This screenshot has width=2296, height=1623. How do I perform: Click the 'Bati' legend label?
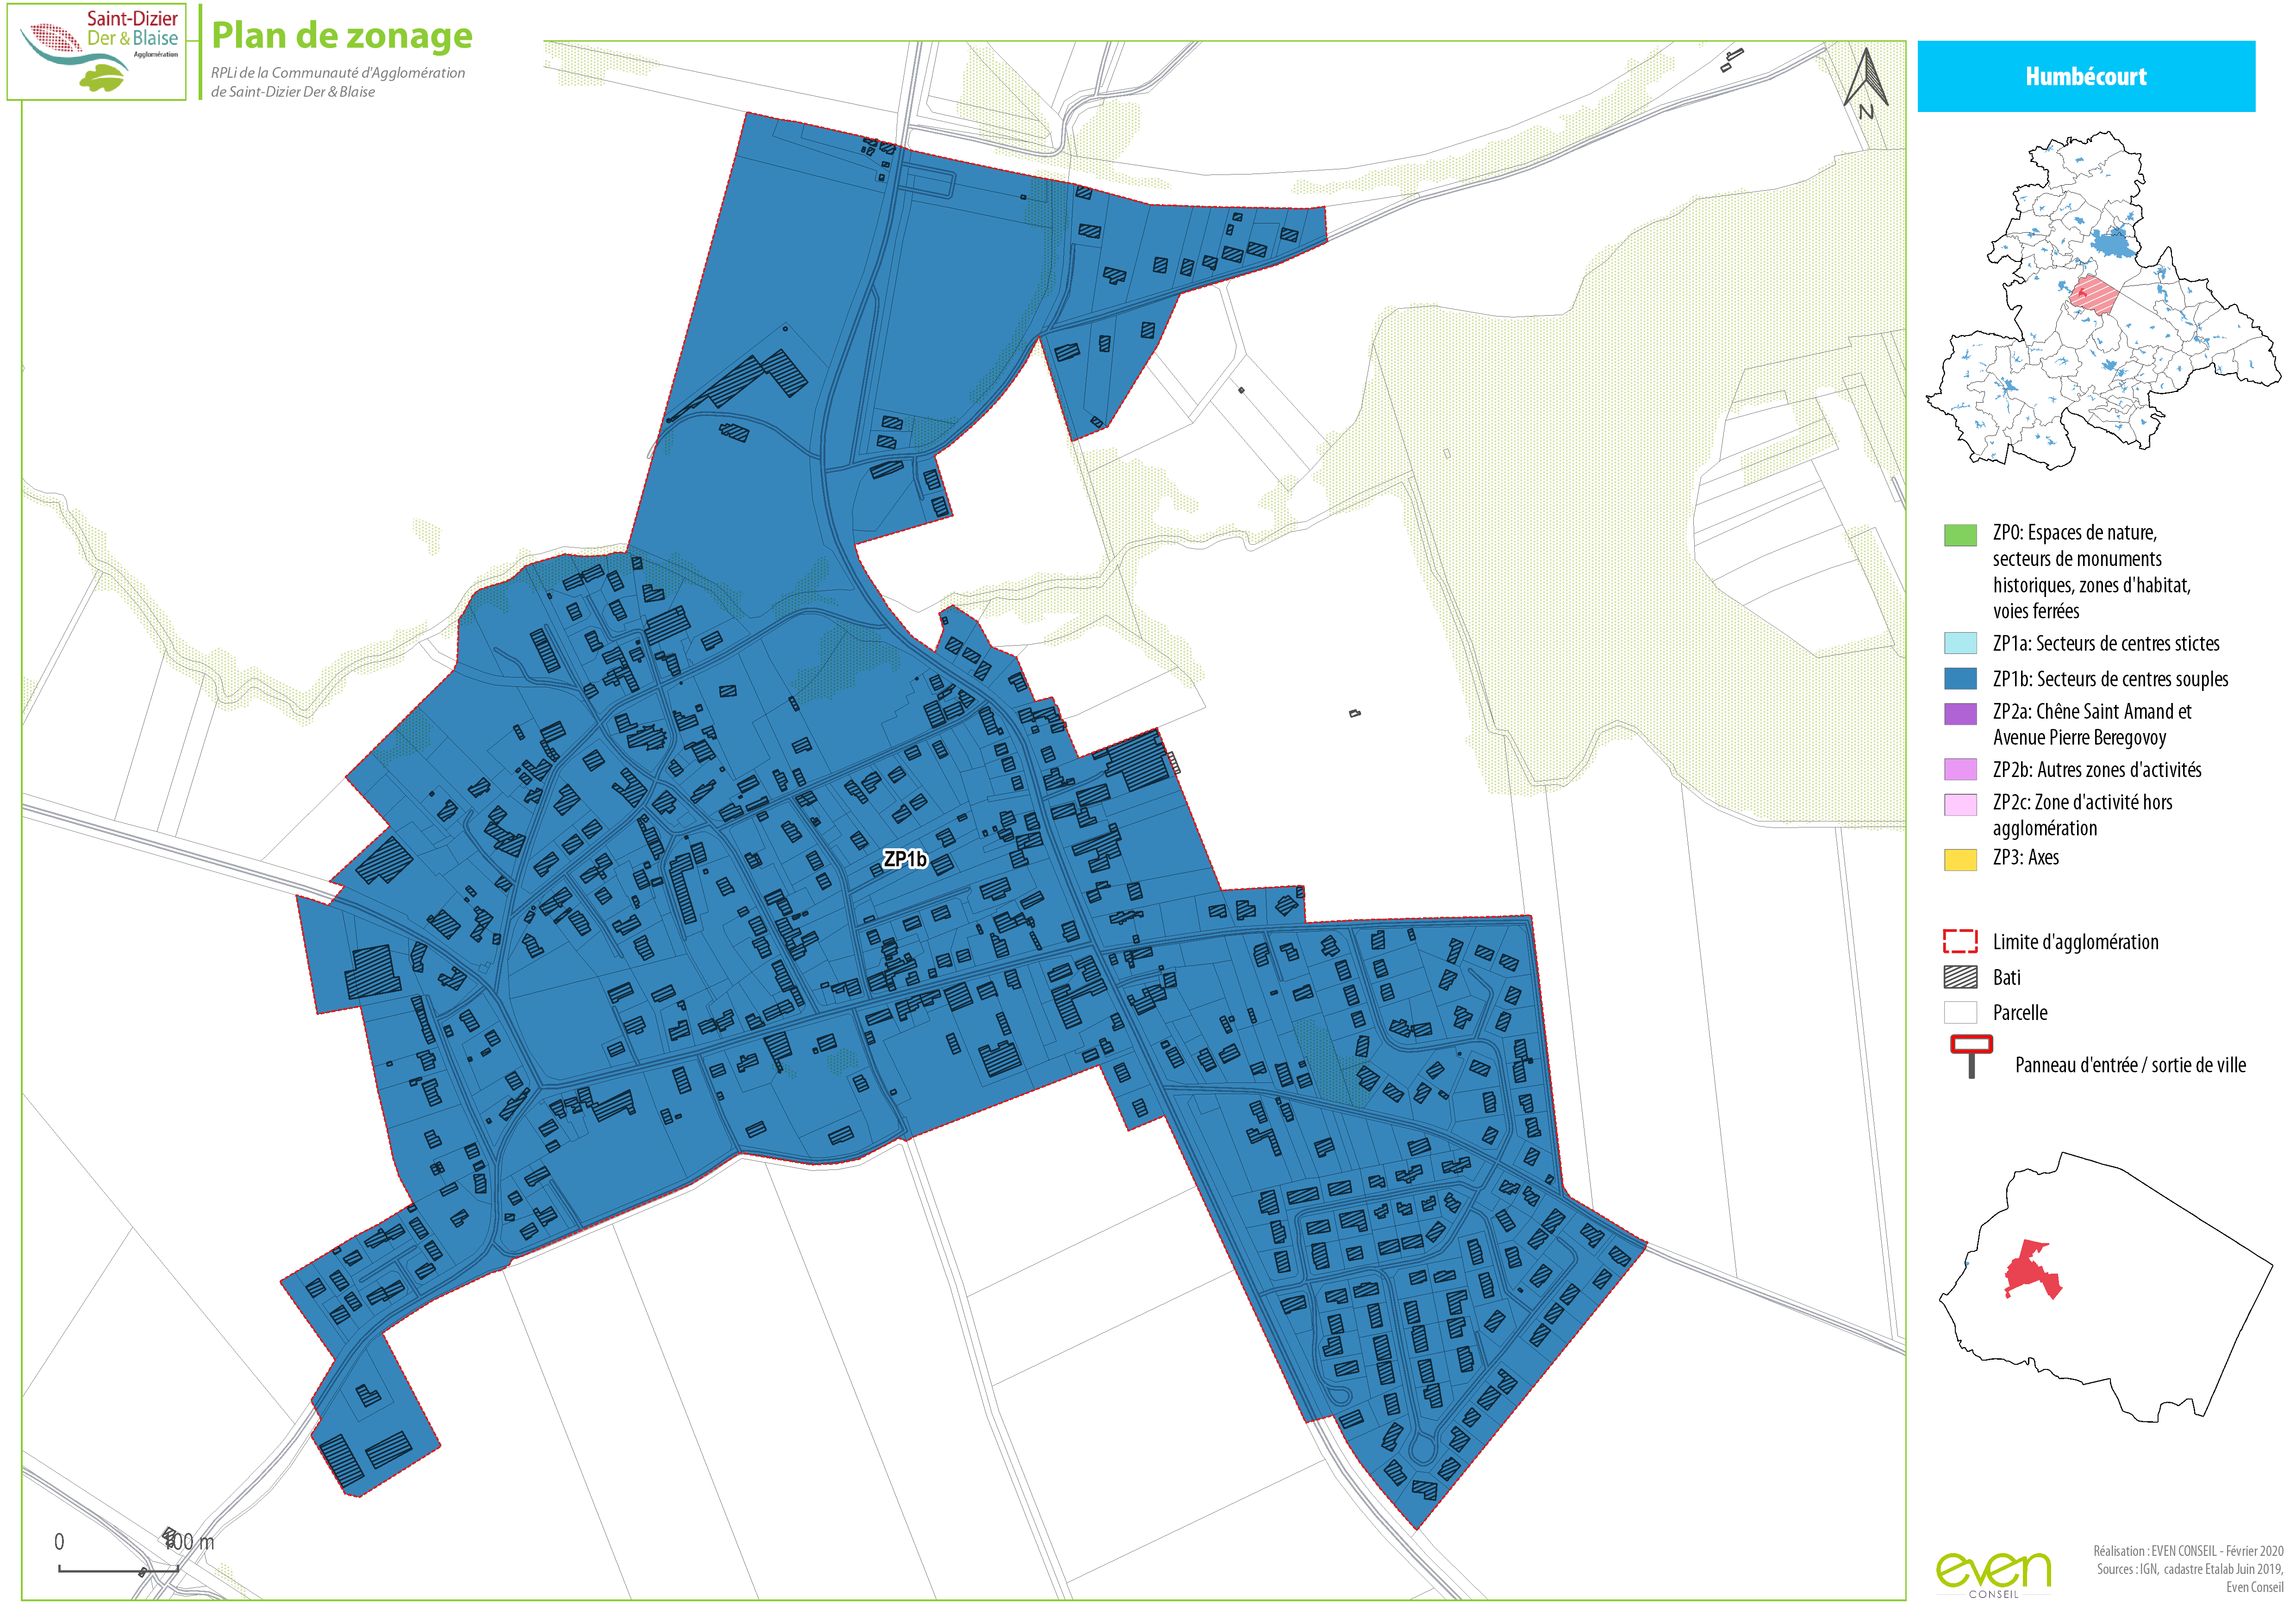pos(2006,977)
